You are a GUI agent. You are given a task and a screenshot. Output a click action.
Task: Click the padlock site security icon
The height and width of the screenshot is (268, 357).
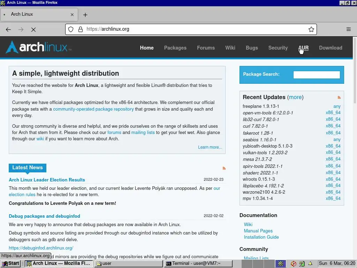pos(81,29)
